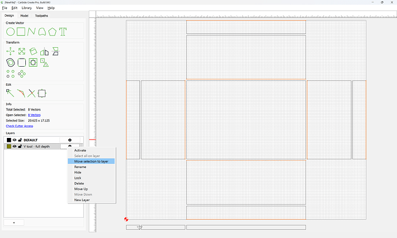Switch to the Design tab
Screen dimensions: 397x238
pos(9,16)
